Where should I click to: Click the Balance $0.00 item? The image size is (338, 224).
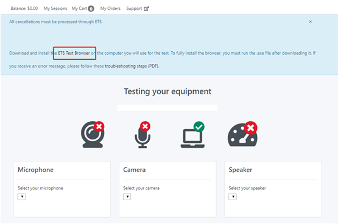[x=24, y=9]
